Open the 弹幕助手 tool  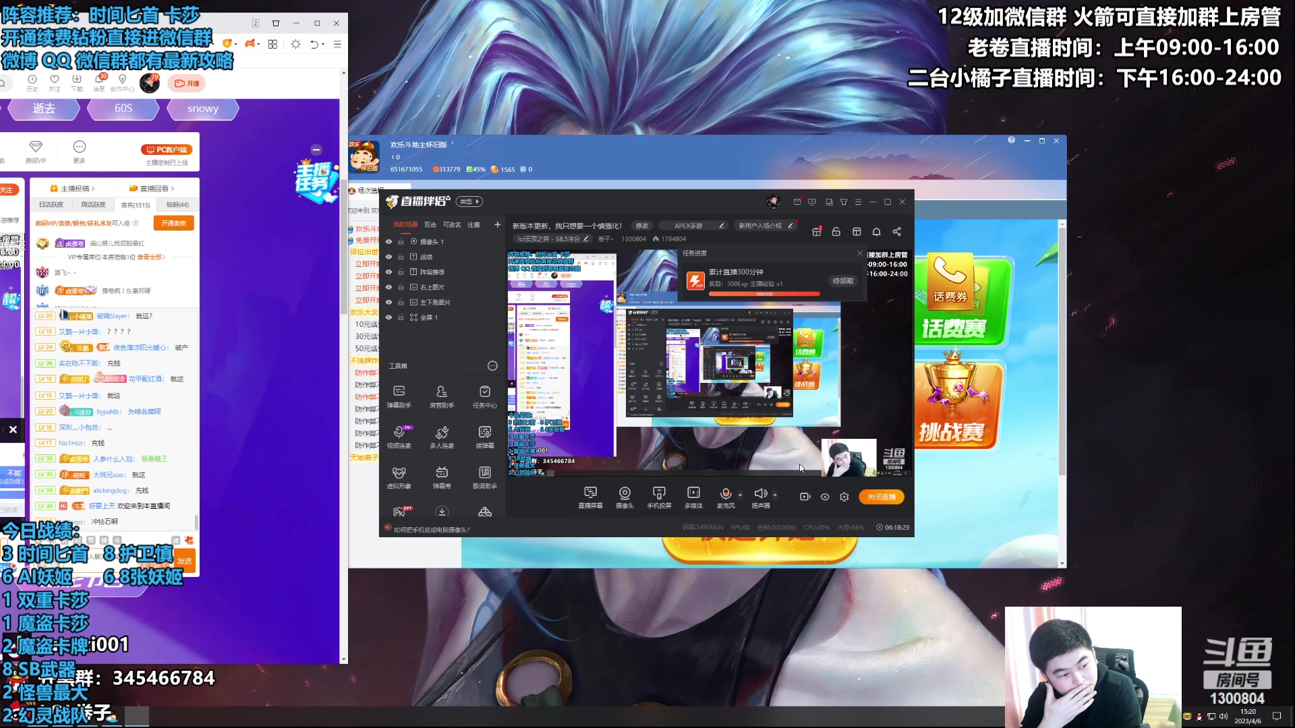coord(399,396)
